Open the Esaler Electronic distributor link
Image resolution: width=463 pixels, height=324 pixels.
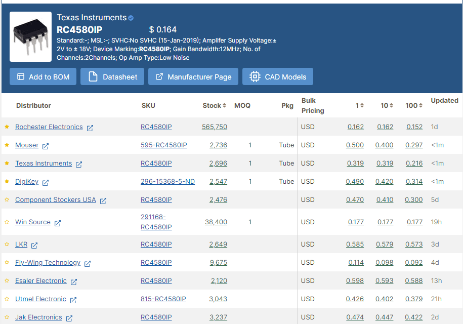[41, 280]
